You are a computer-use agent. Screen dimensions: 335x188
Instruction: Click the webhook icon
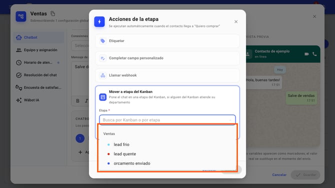(103, 75)
